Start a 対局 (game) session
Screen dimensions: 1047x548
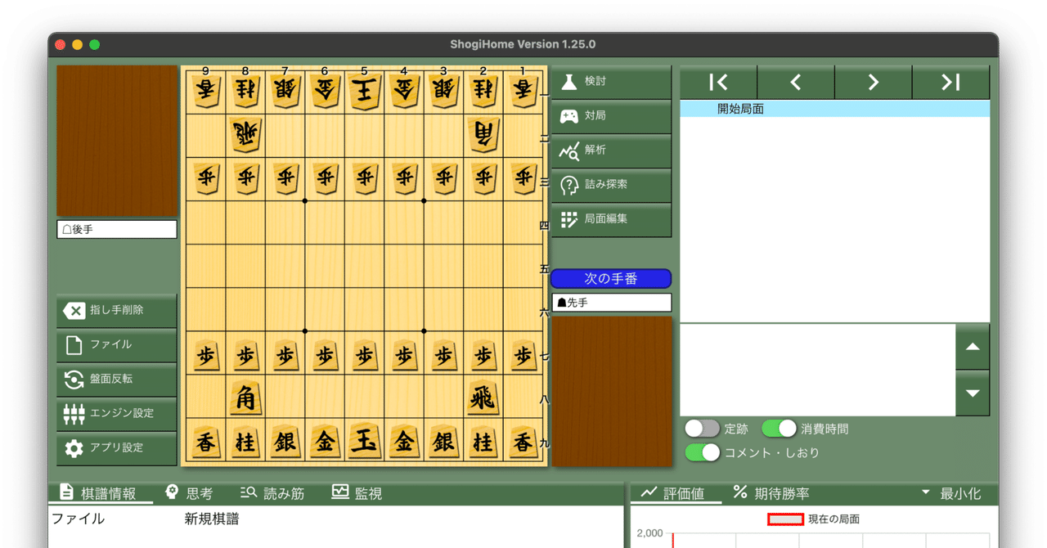(611, 117)
